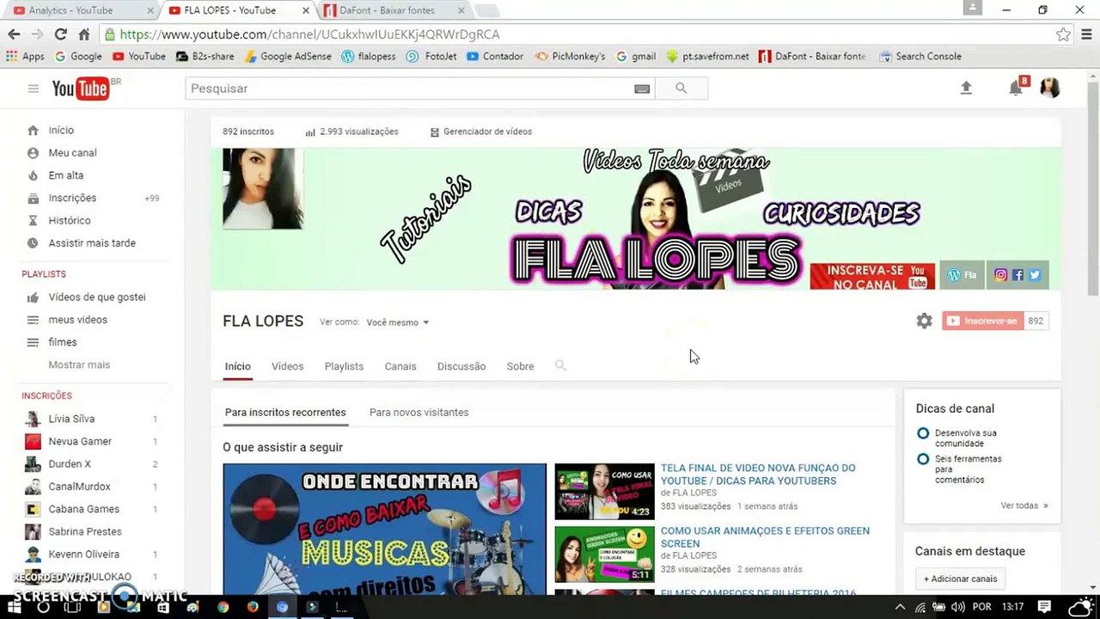The image size is (1100, 619).
Task: Select Para novos visitantes tab
Action: point(419,413)
